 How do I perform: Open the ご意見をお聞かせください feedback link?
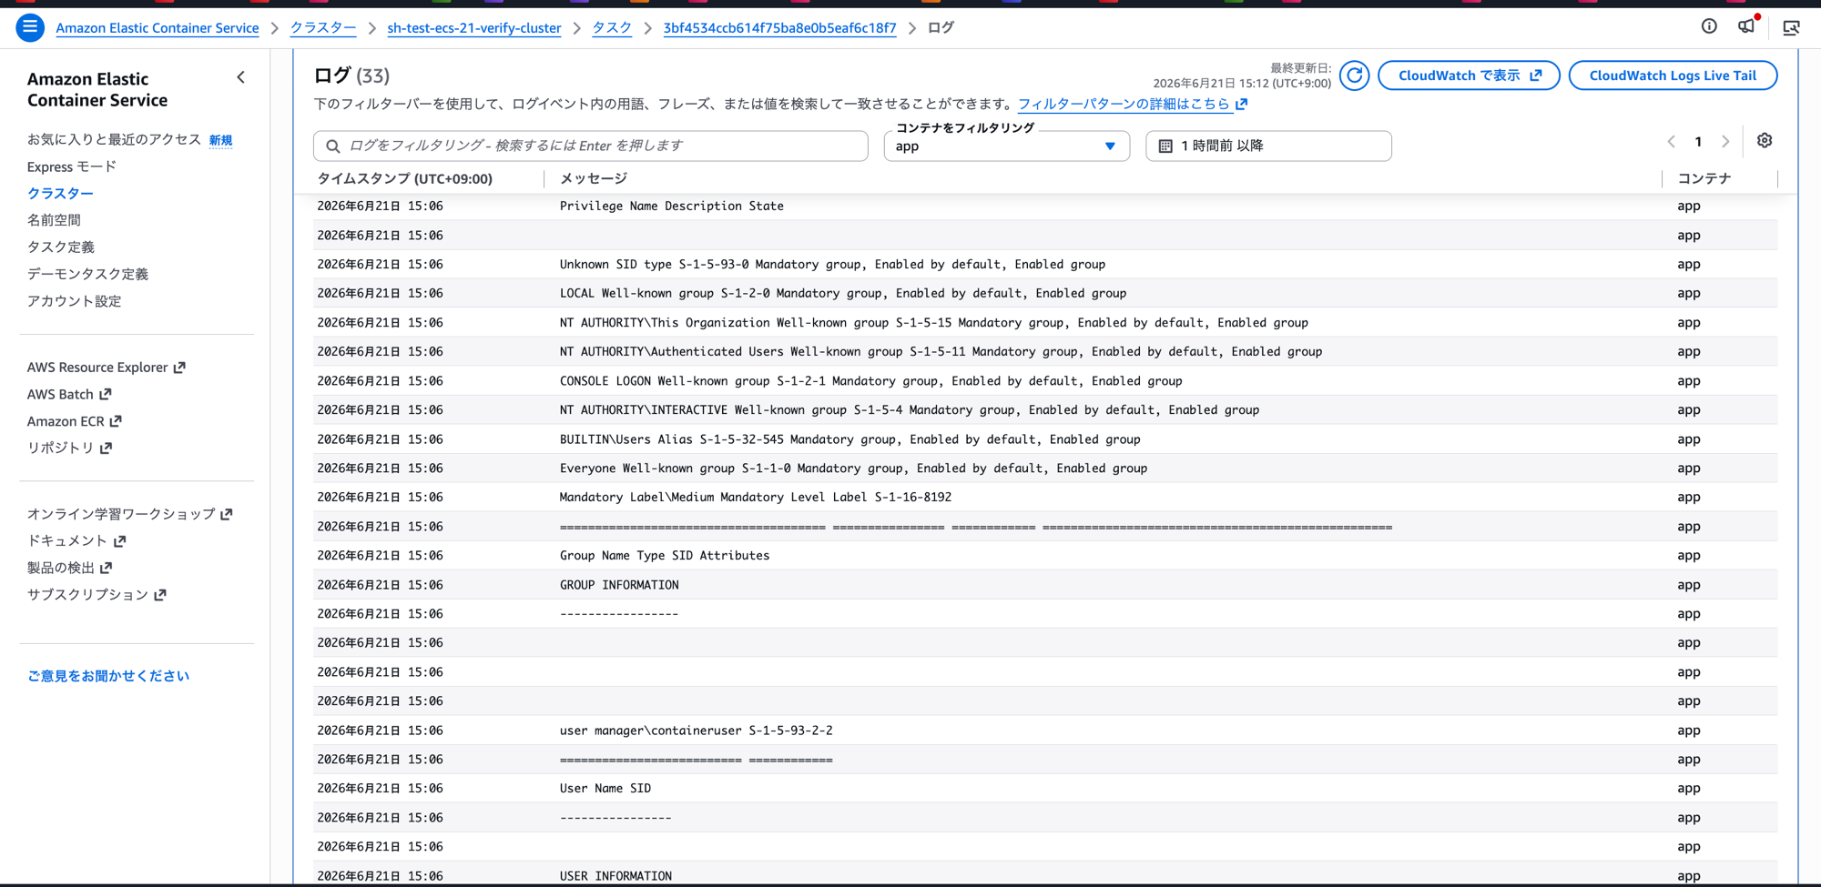pos(108,676)
